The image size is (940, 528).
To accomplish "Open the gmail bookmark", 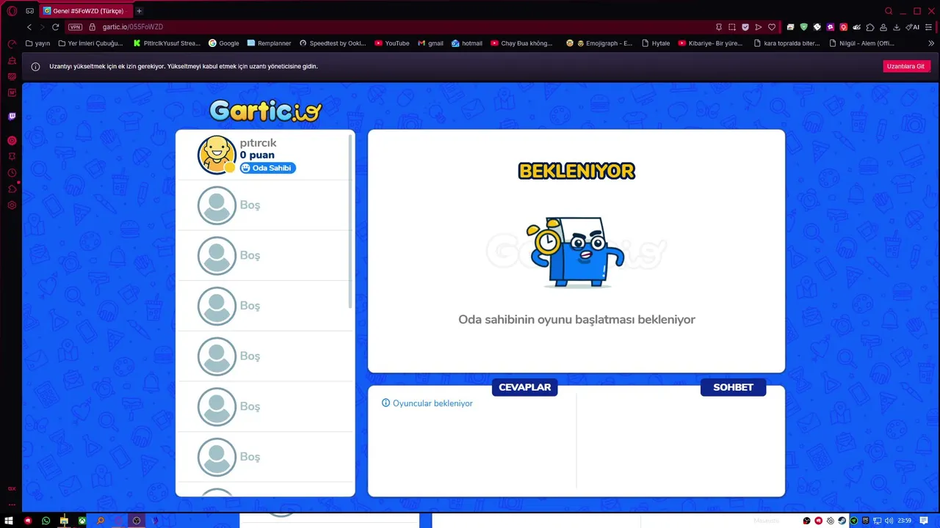I will (431, 43).
